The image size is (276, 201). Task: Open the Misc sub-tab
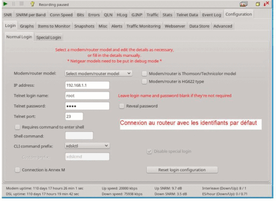103,26
